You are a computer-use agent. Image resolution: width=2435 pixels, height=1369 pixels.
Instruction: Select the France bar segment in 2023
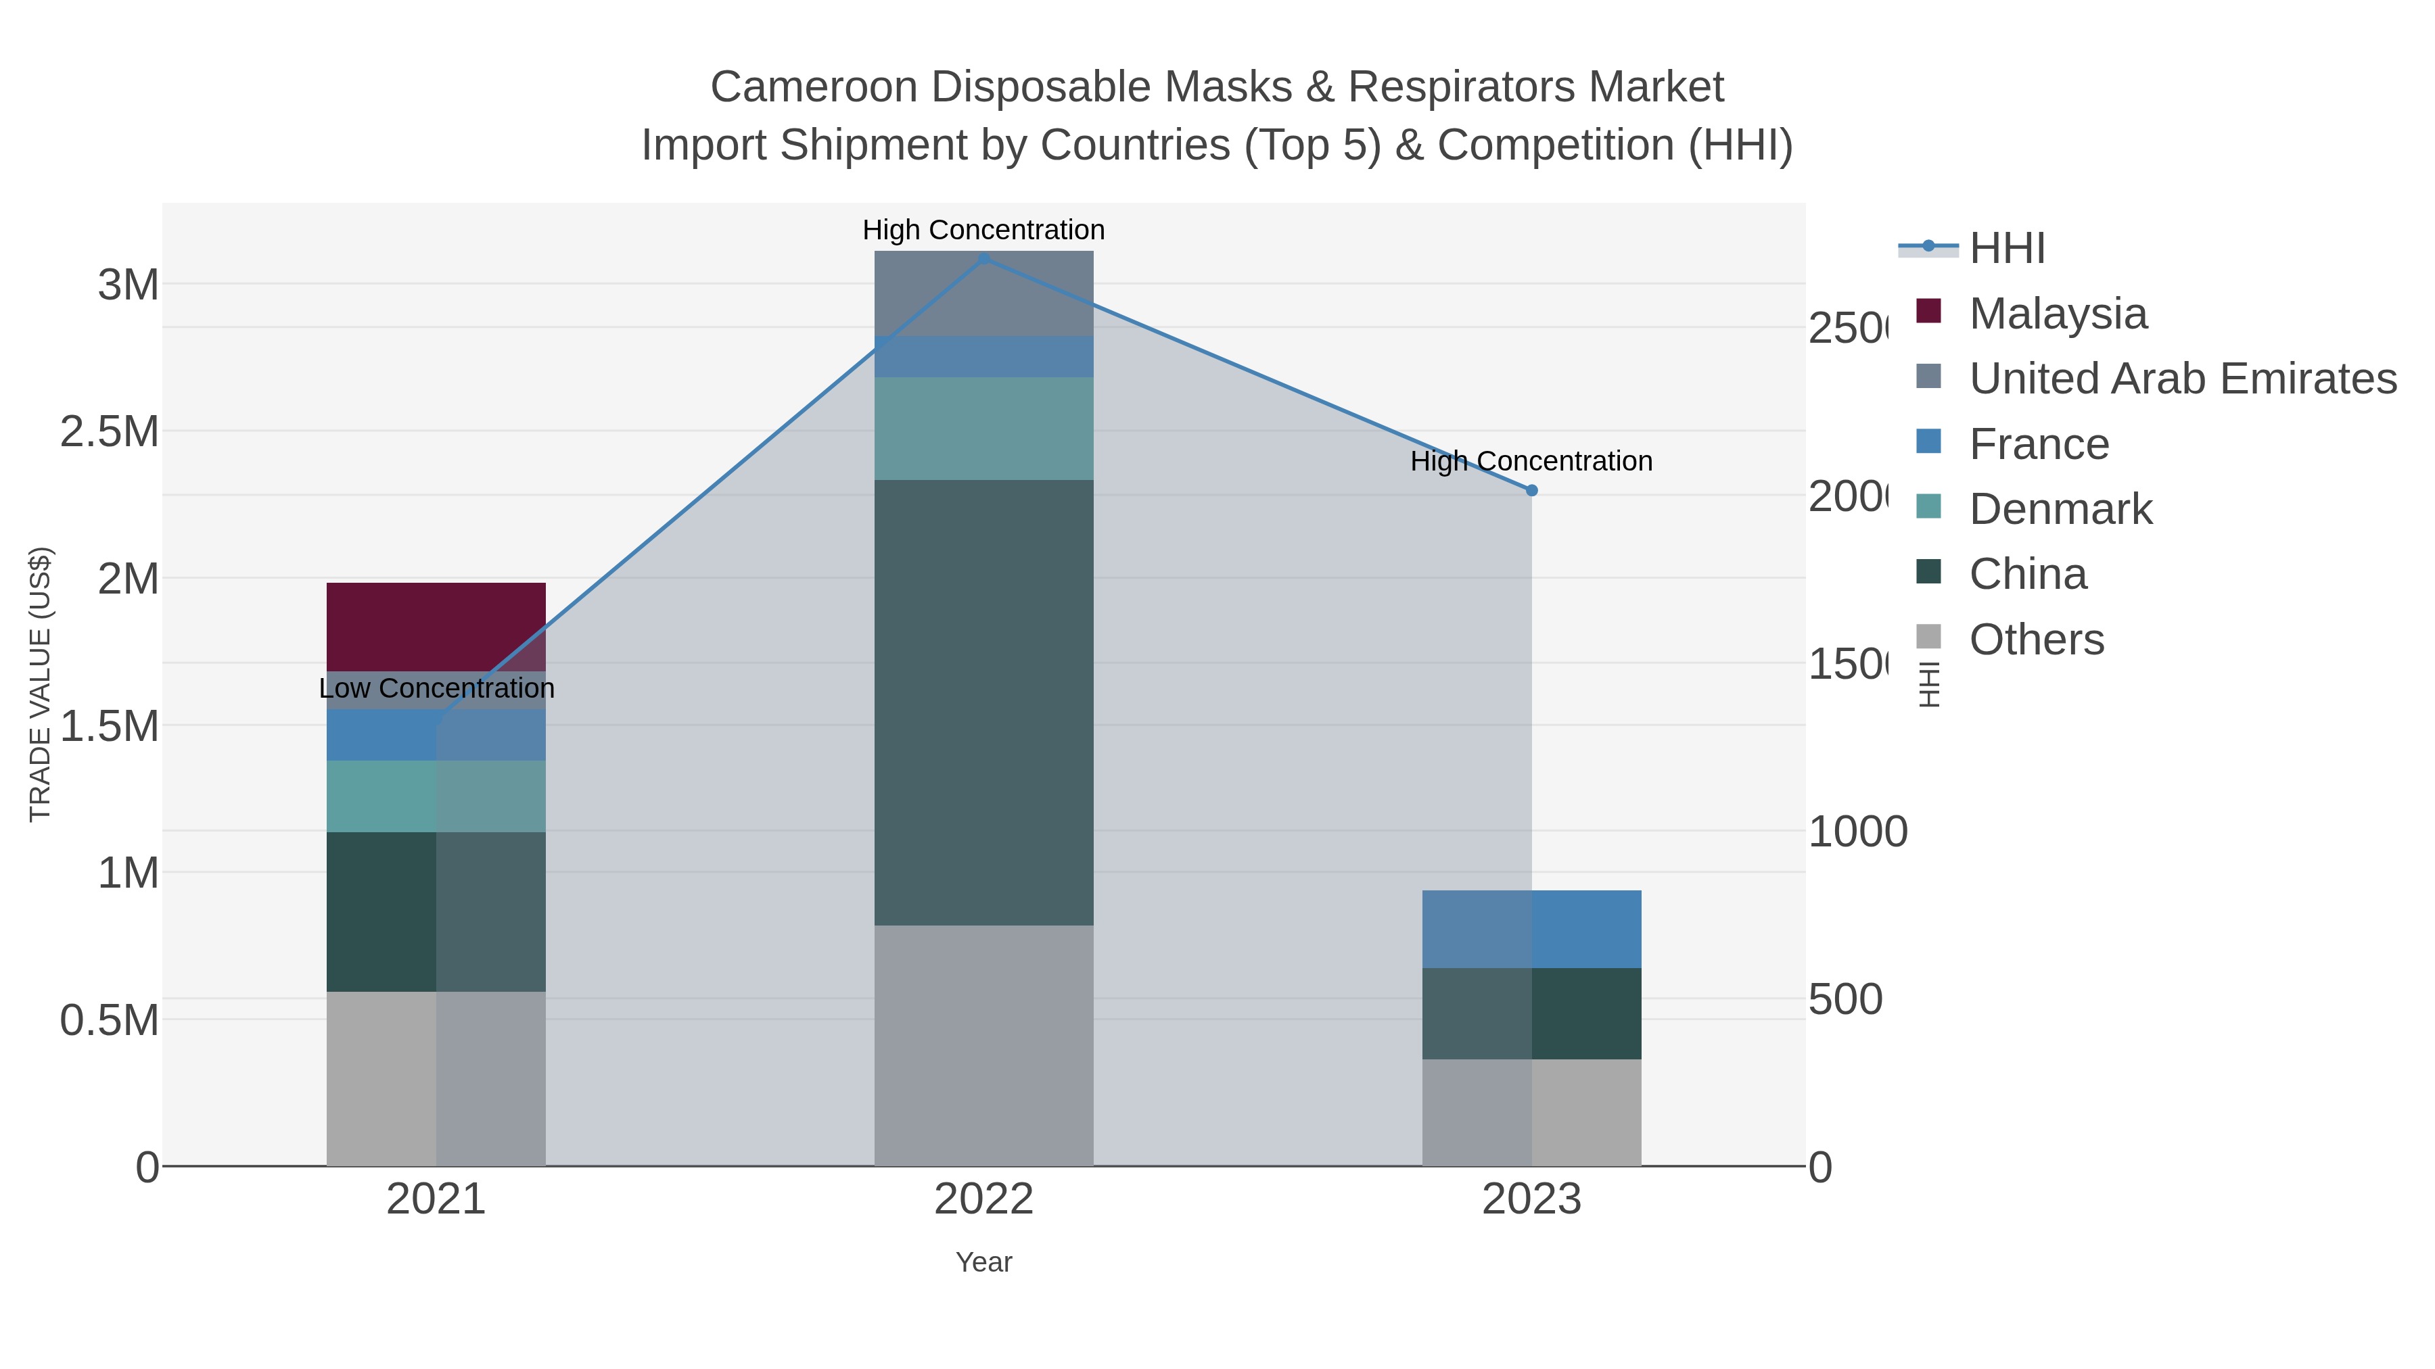[x=1532, y=930]
